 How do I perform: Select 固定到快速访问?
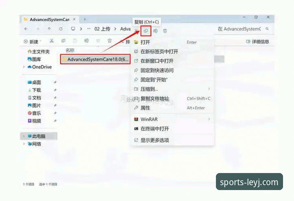(172, 71)
